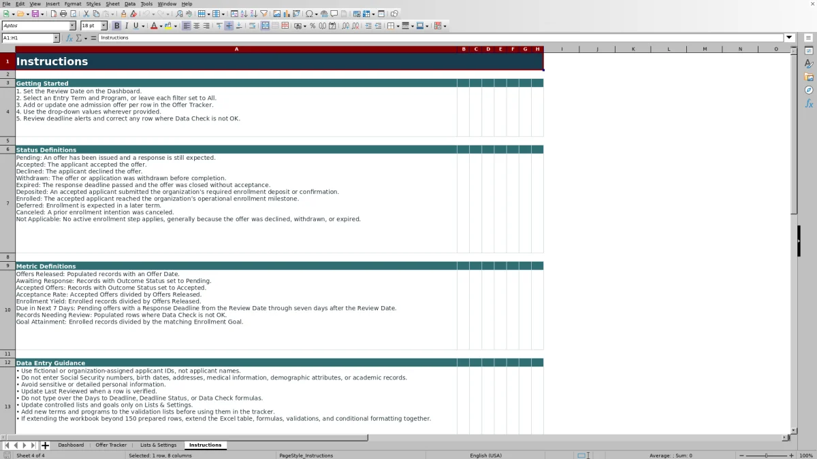817x459 pixels.
Task: Click the formula input line showing Instructions
Action: click(441, 38)
